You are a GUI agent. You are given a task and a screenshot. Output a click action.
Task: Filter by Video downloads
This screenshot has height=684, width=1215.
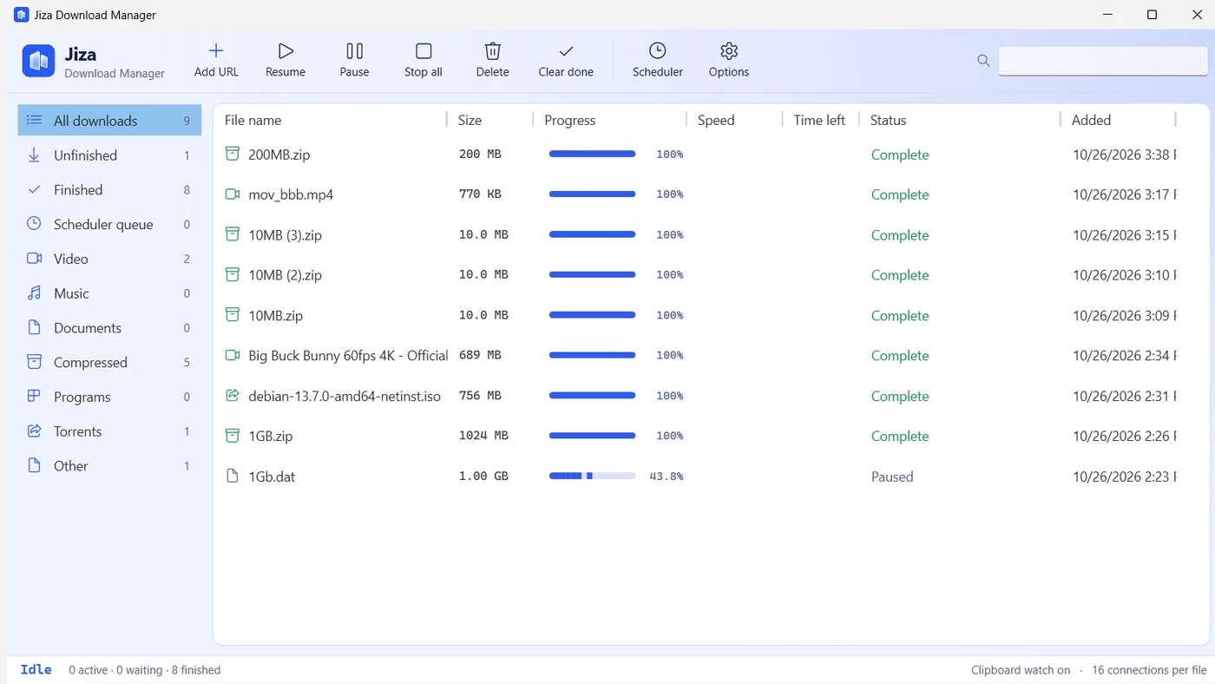click(x=109, y=259)
